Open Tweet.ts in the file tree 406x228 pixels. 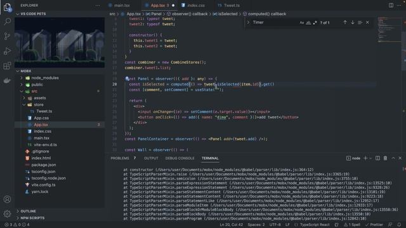point(44,111)
